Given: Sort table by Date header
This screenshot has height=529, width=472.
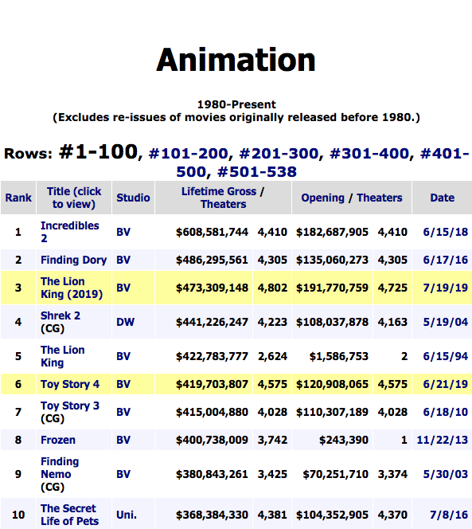Looking at the screenshot, I should pos(442,198).
